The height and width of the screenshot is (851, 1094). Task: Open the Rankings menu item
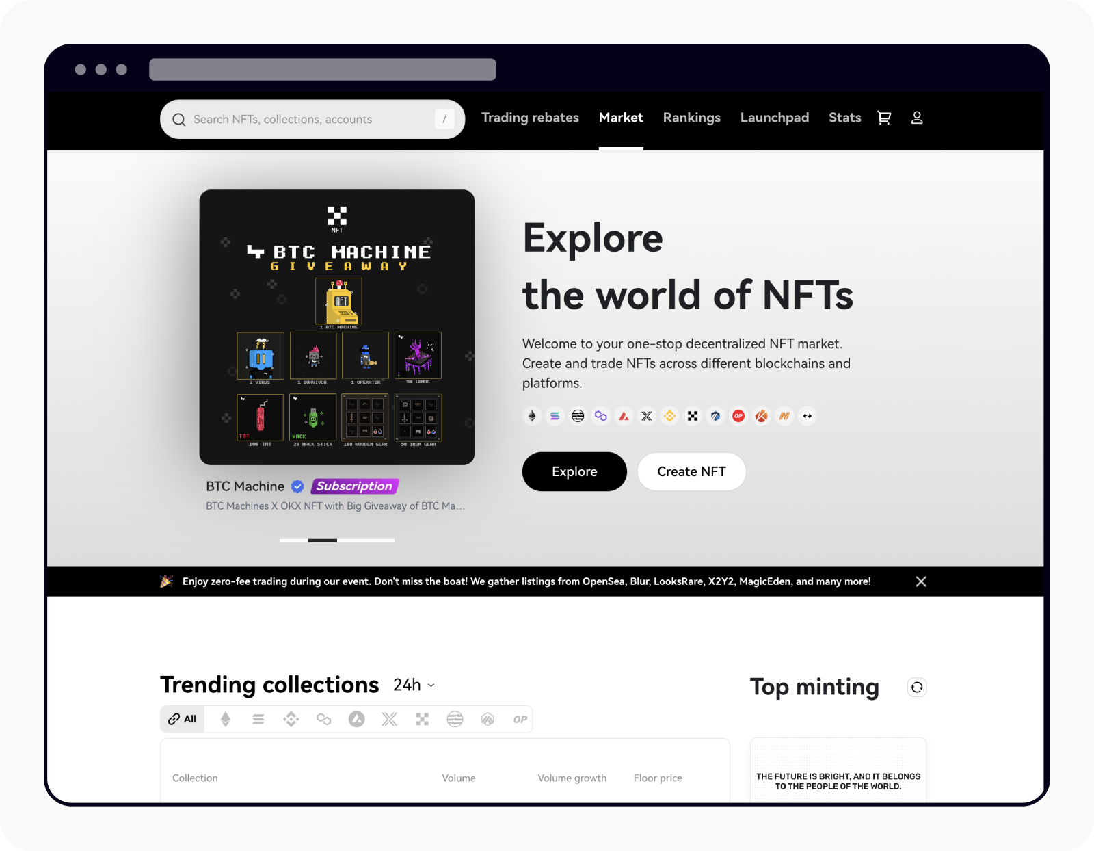pos(691,118)
